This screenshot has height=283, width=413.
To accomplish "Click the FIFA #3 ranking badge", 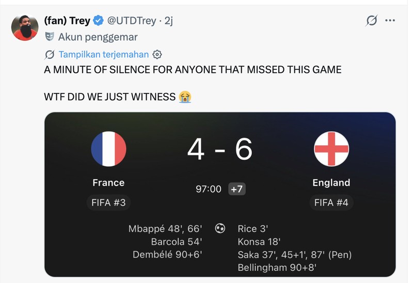I will 108,202.
